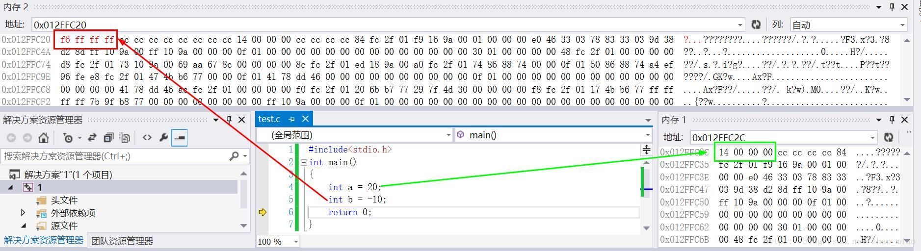
Task: Open the 内存 1 window position menu
Action: (x=879, y=120)
